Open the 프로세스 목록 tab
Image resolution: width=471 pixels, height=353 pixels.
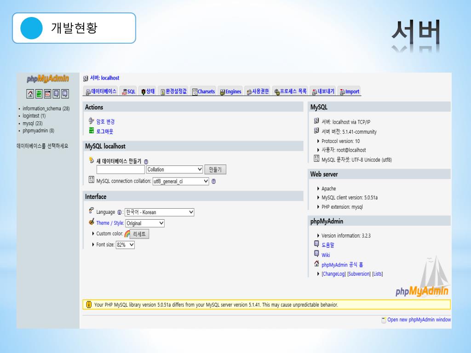[290, 91]
